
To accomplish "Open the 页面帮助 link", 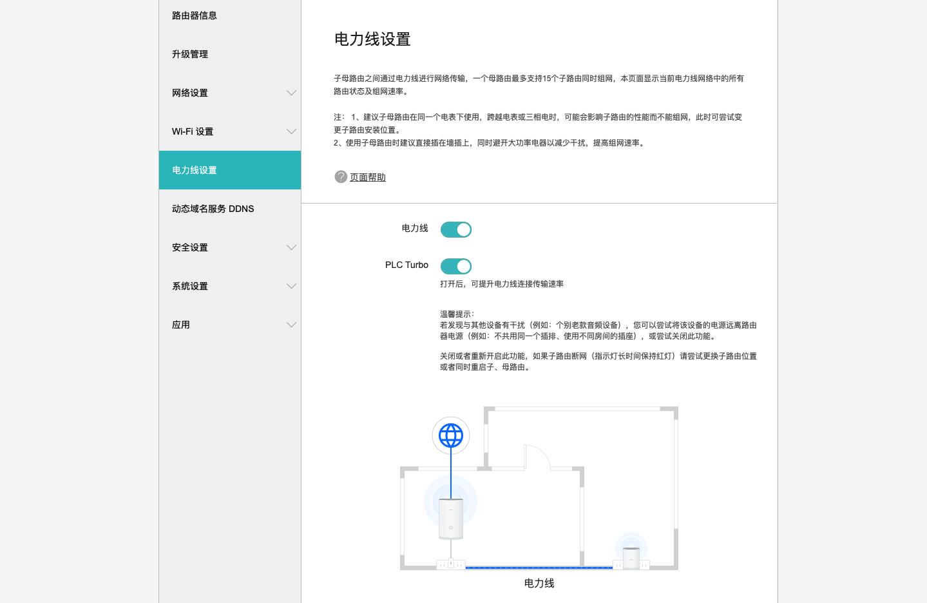I will point(368,177).
